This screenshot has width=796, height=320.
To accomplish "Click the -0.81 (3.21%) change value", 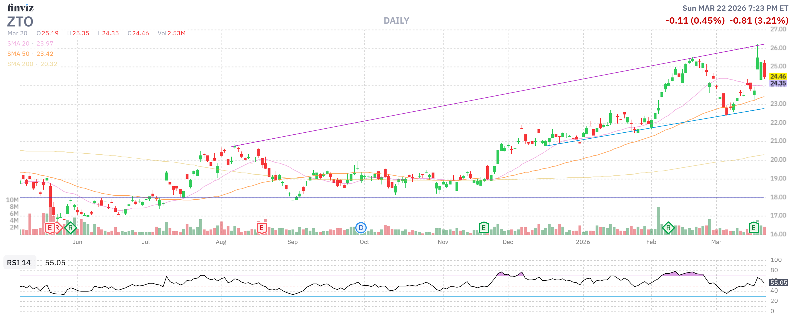I will (759, 21).
